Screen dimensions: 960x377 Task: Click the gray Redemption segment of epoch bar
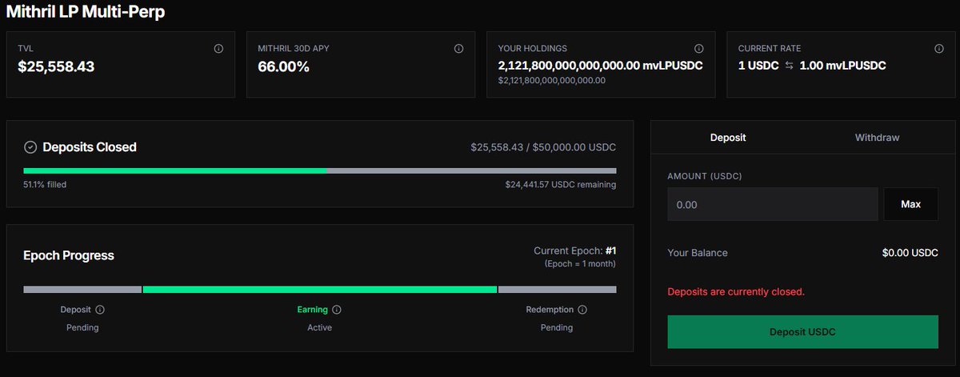coord(558,289)
